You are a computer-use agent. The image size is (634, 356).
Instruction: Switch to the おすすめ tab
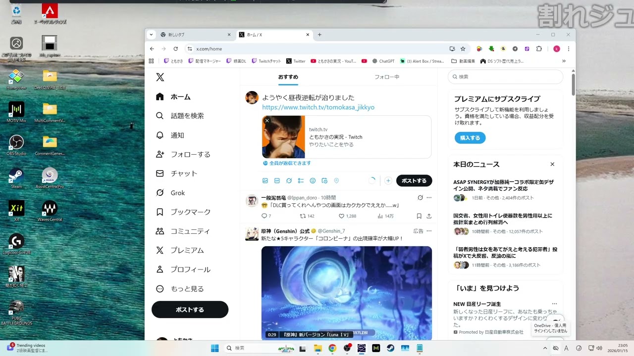(x=288, y=77)
